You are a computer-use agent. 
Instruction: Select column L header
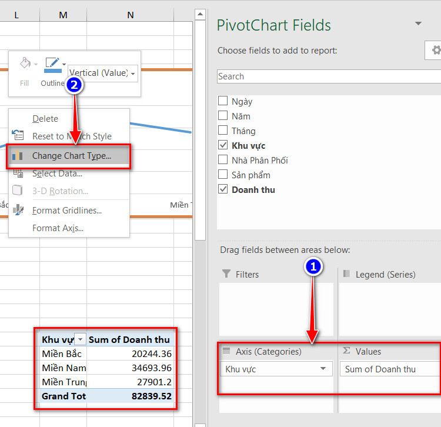[19, 15]
